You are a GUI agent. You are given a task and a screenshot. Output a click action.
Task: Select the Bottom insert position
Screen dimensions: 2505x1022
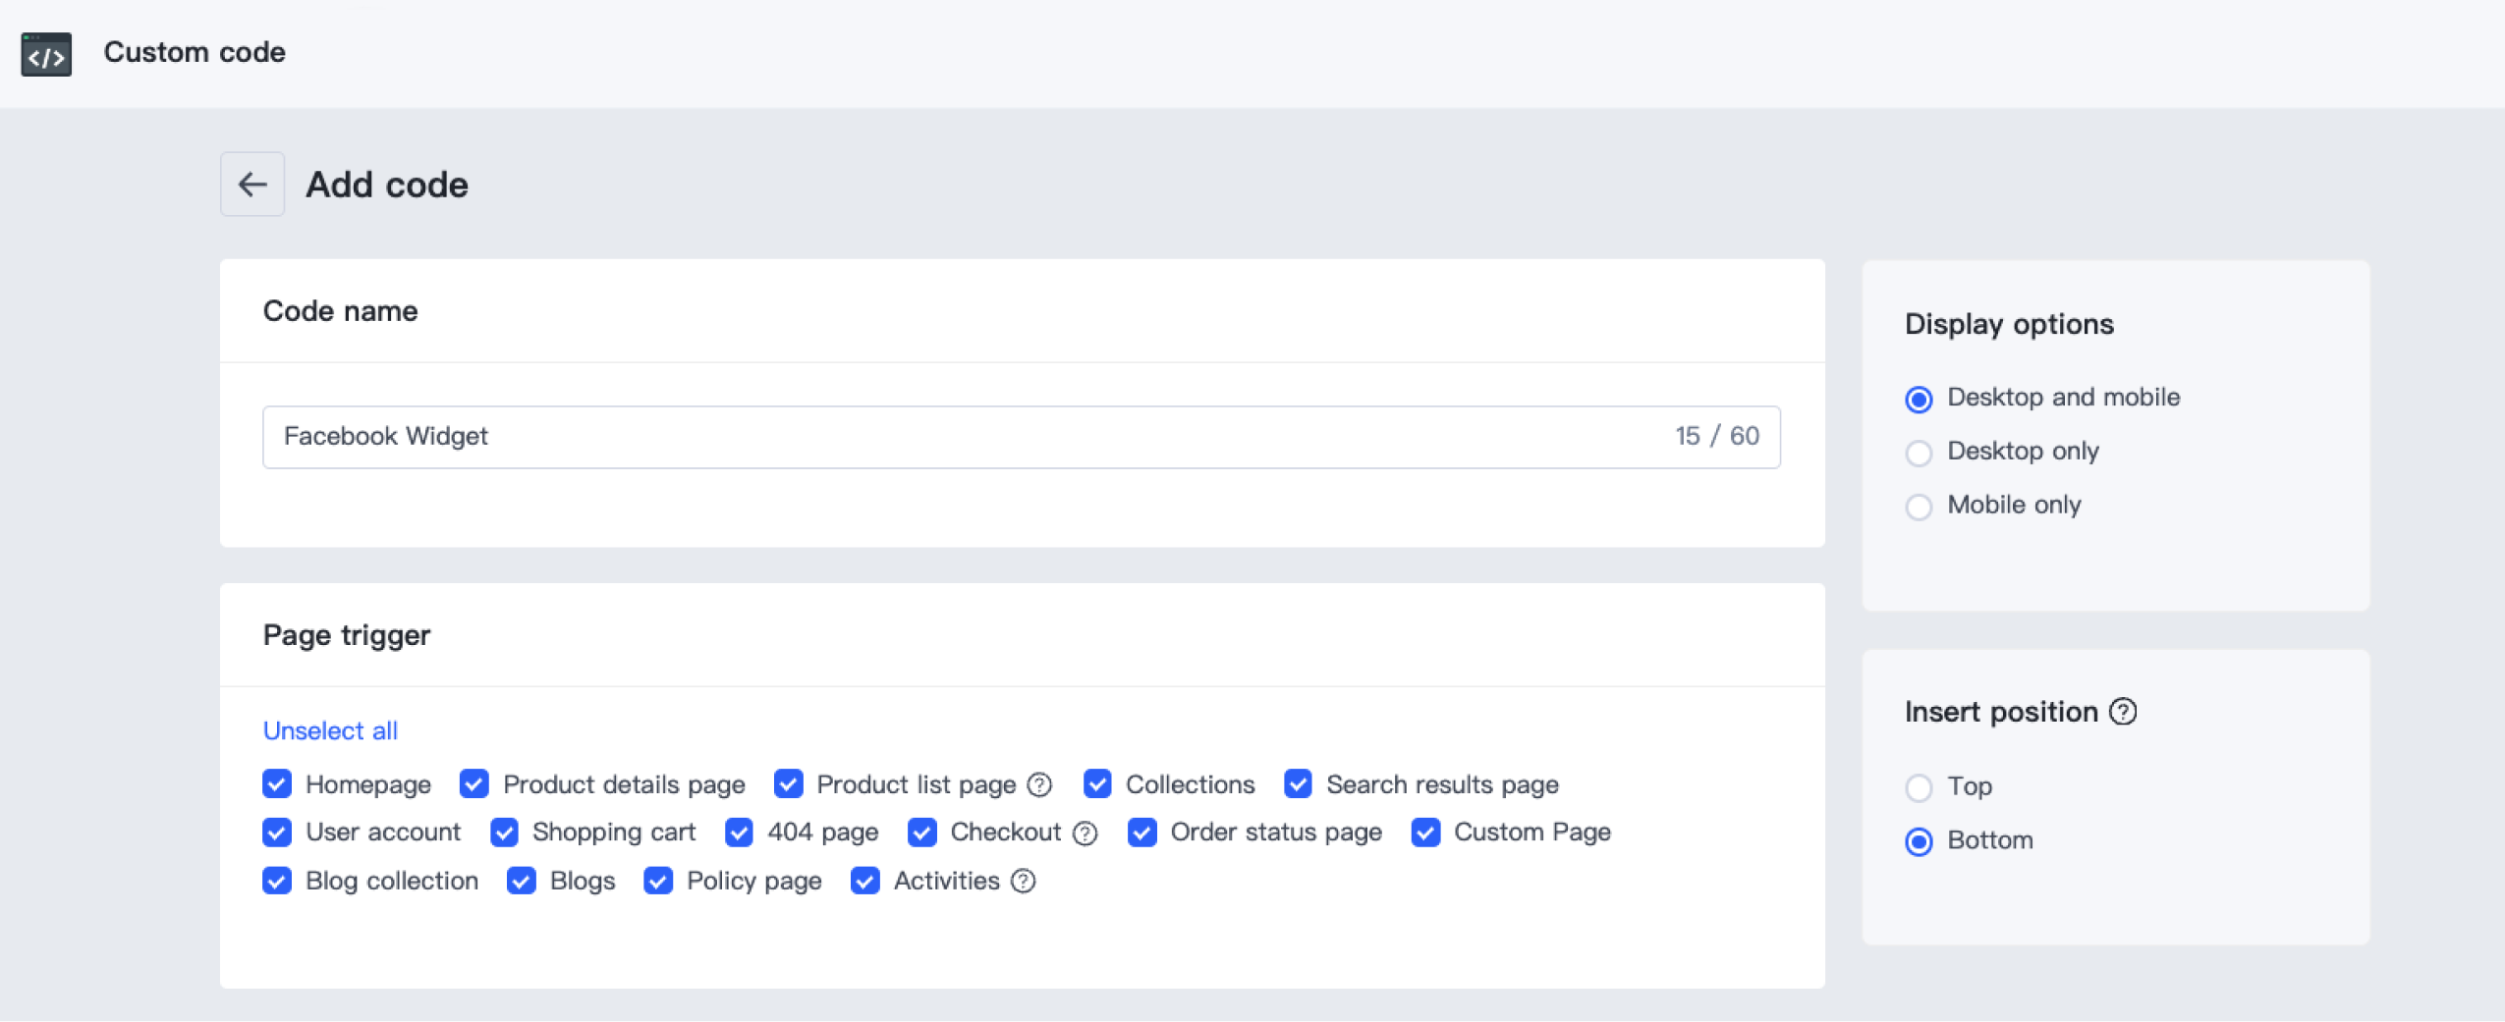click(x=1919, y=841)
